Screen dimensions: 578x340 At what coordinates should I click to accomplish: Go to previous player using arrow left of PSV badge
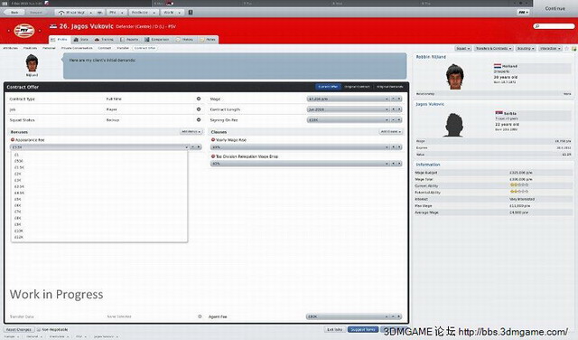click(x=8, y=31)
